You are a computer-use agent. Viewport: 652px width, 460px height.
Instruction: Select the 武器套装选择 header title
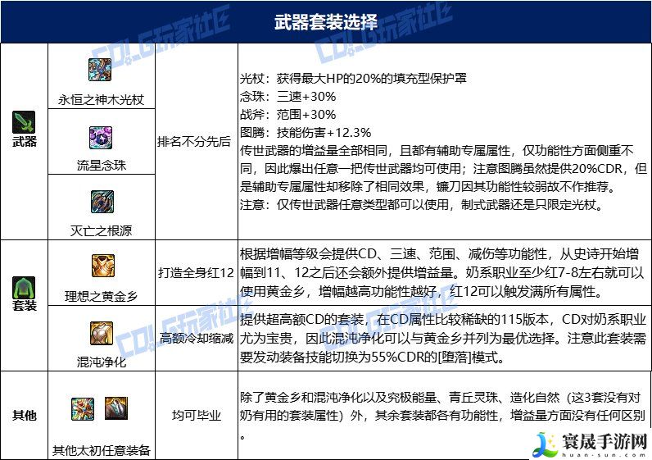[x=326, y=21]
